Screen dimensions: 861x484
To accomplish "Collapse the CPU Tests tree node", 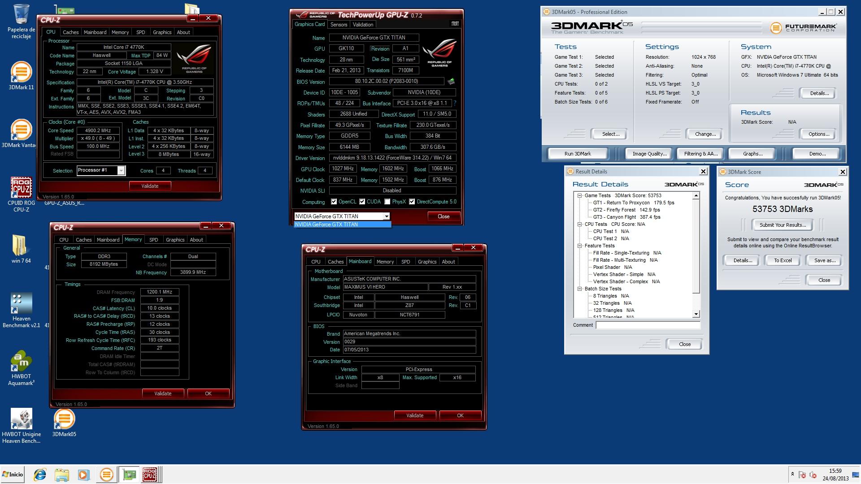I will pyautogui.click(x=579, y=224).
